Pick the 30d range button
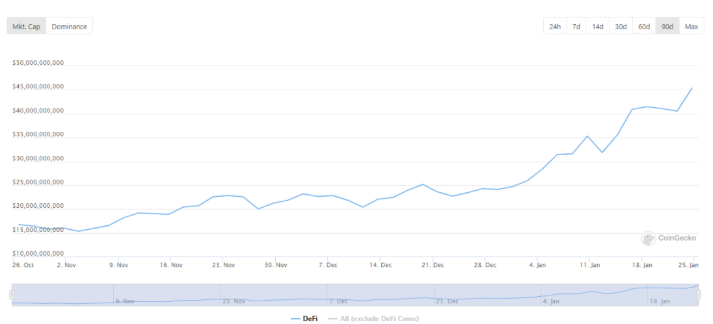The width and height of the screenshot is (713, 324). point(621,27)
